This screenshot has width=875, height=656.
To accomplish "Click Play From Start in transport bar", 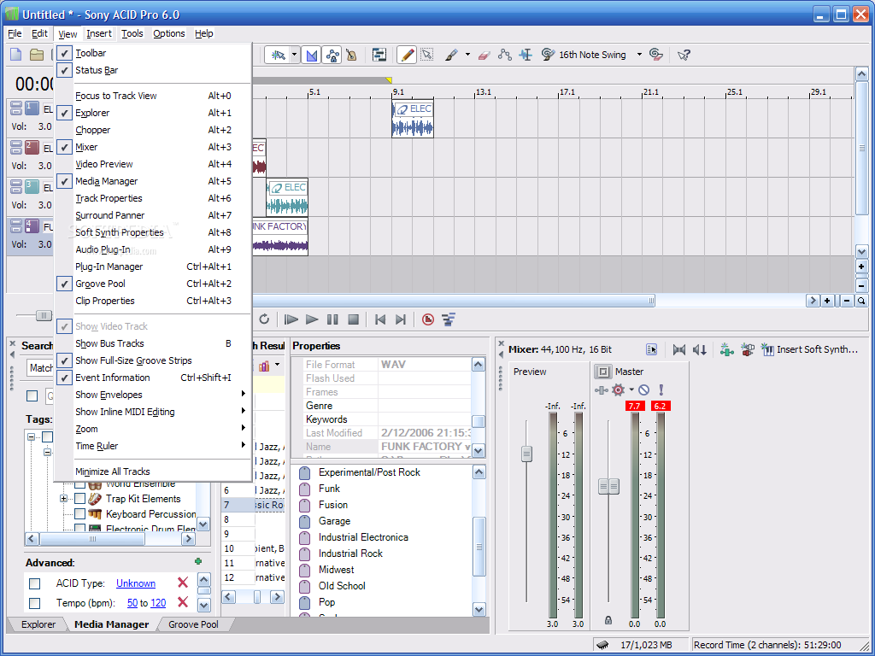I will click(x=291, y=319).
